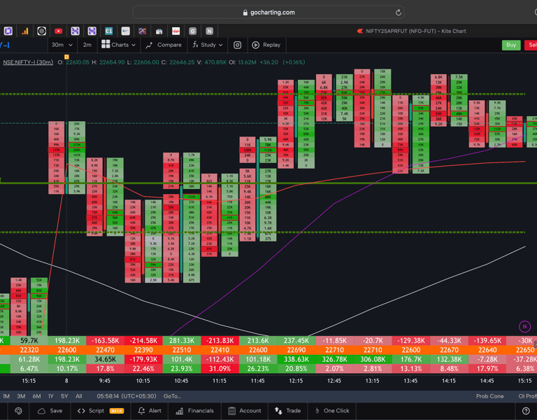This screenshot has width=537, height=420.
Task: Open the Nike swoosh bookmark icon
Action: coord(125,31)
